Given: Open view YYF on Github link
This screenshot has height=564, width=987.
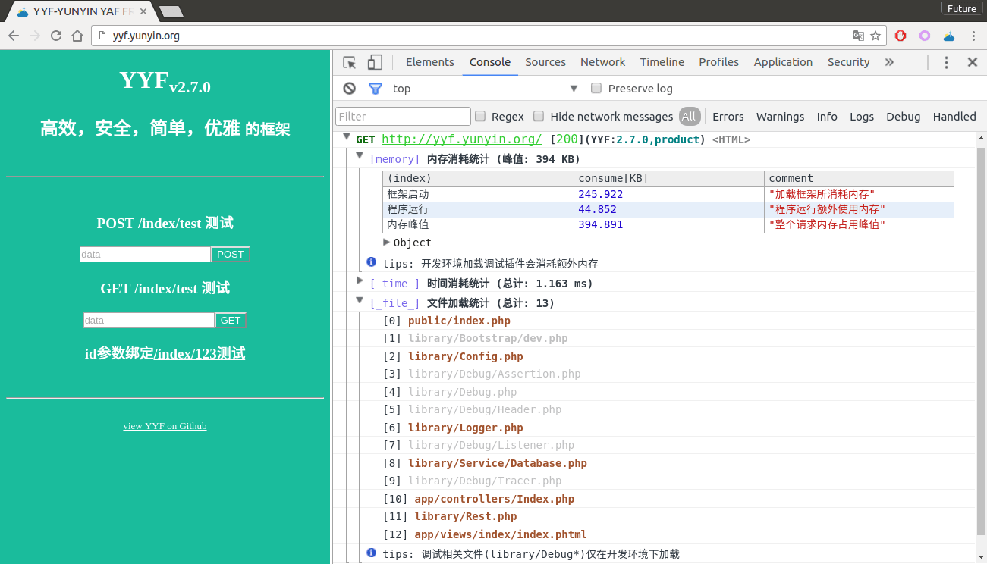Looking at the screenshot, I should [165, 426].
